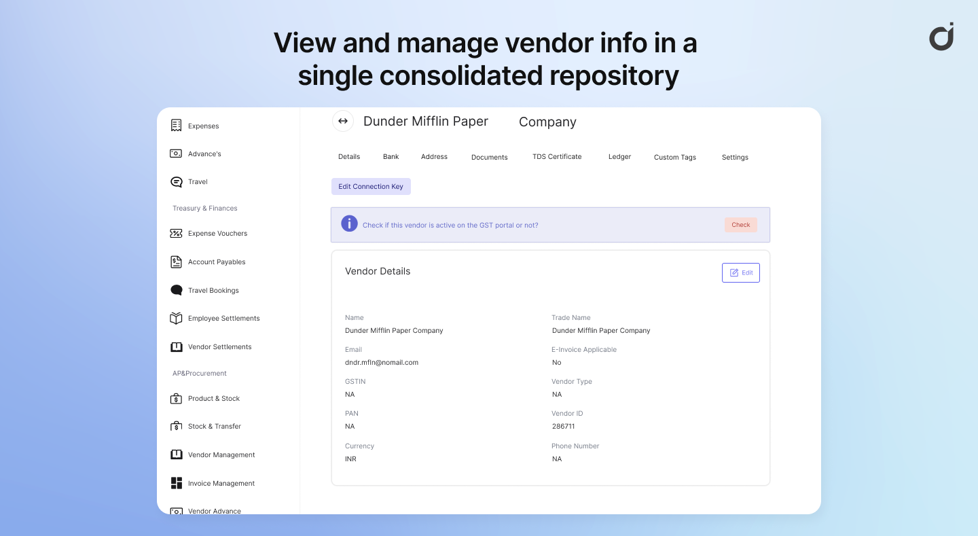Screen dimensions: 978x536
Task: Click the pencil icon in the Edit button
Action: [734, 272]
